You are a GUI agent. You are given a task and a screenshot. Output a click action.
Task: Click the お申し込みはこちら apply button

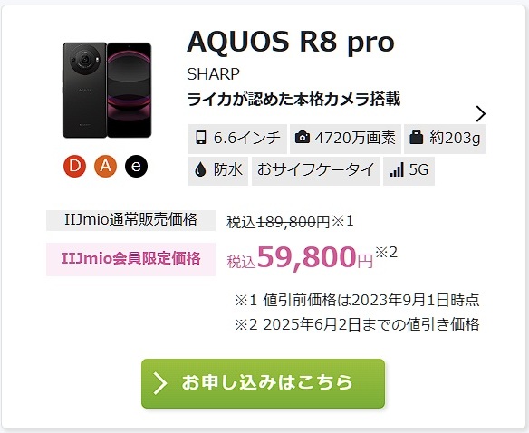[x=264, y=383]
